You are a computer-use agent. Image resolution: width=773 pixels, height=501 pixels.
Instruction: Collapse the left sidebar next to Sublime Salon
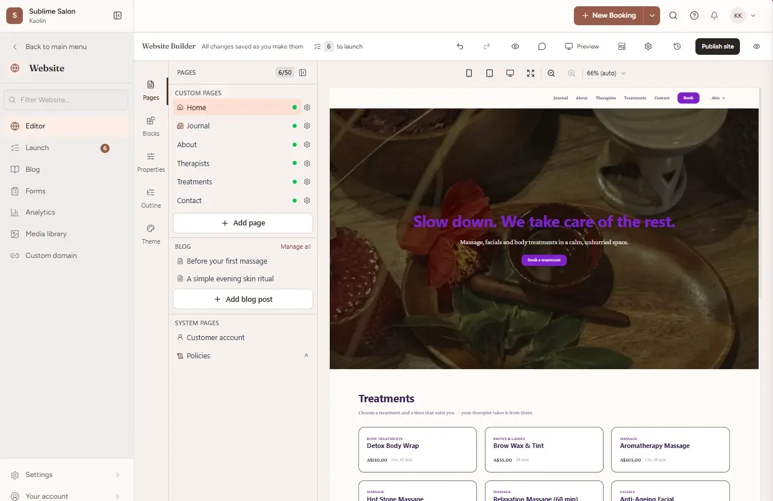tap(118, 15)
